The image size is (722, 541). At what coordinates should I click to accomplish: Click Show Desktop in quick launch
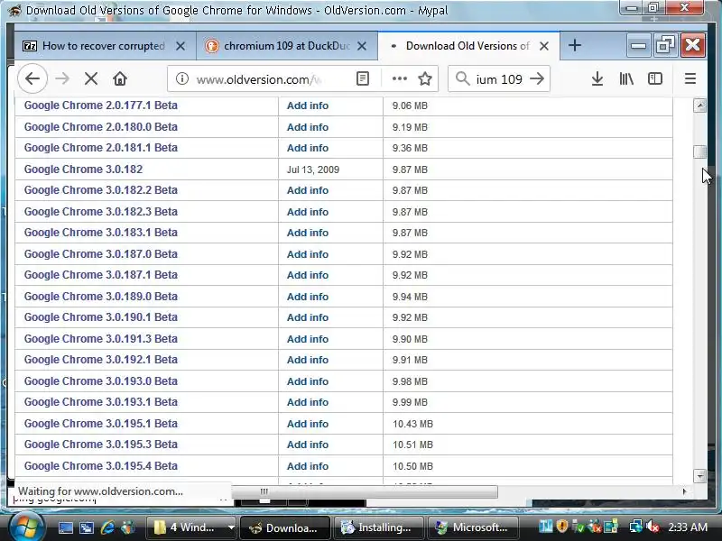click(x=65, y=527)
